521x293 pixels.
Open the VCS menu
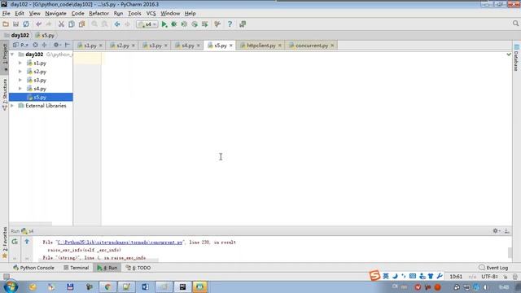click(x=151, y=13)
